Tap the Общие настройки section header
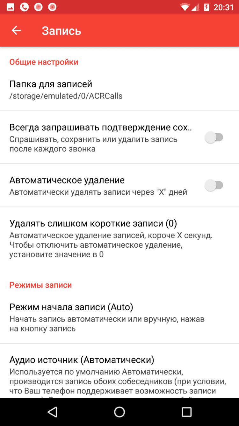This screenshot has height=426, width=239. pos(44,62)
